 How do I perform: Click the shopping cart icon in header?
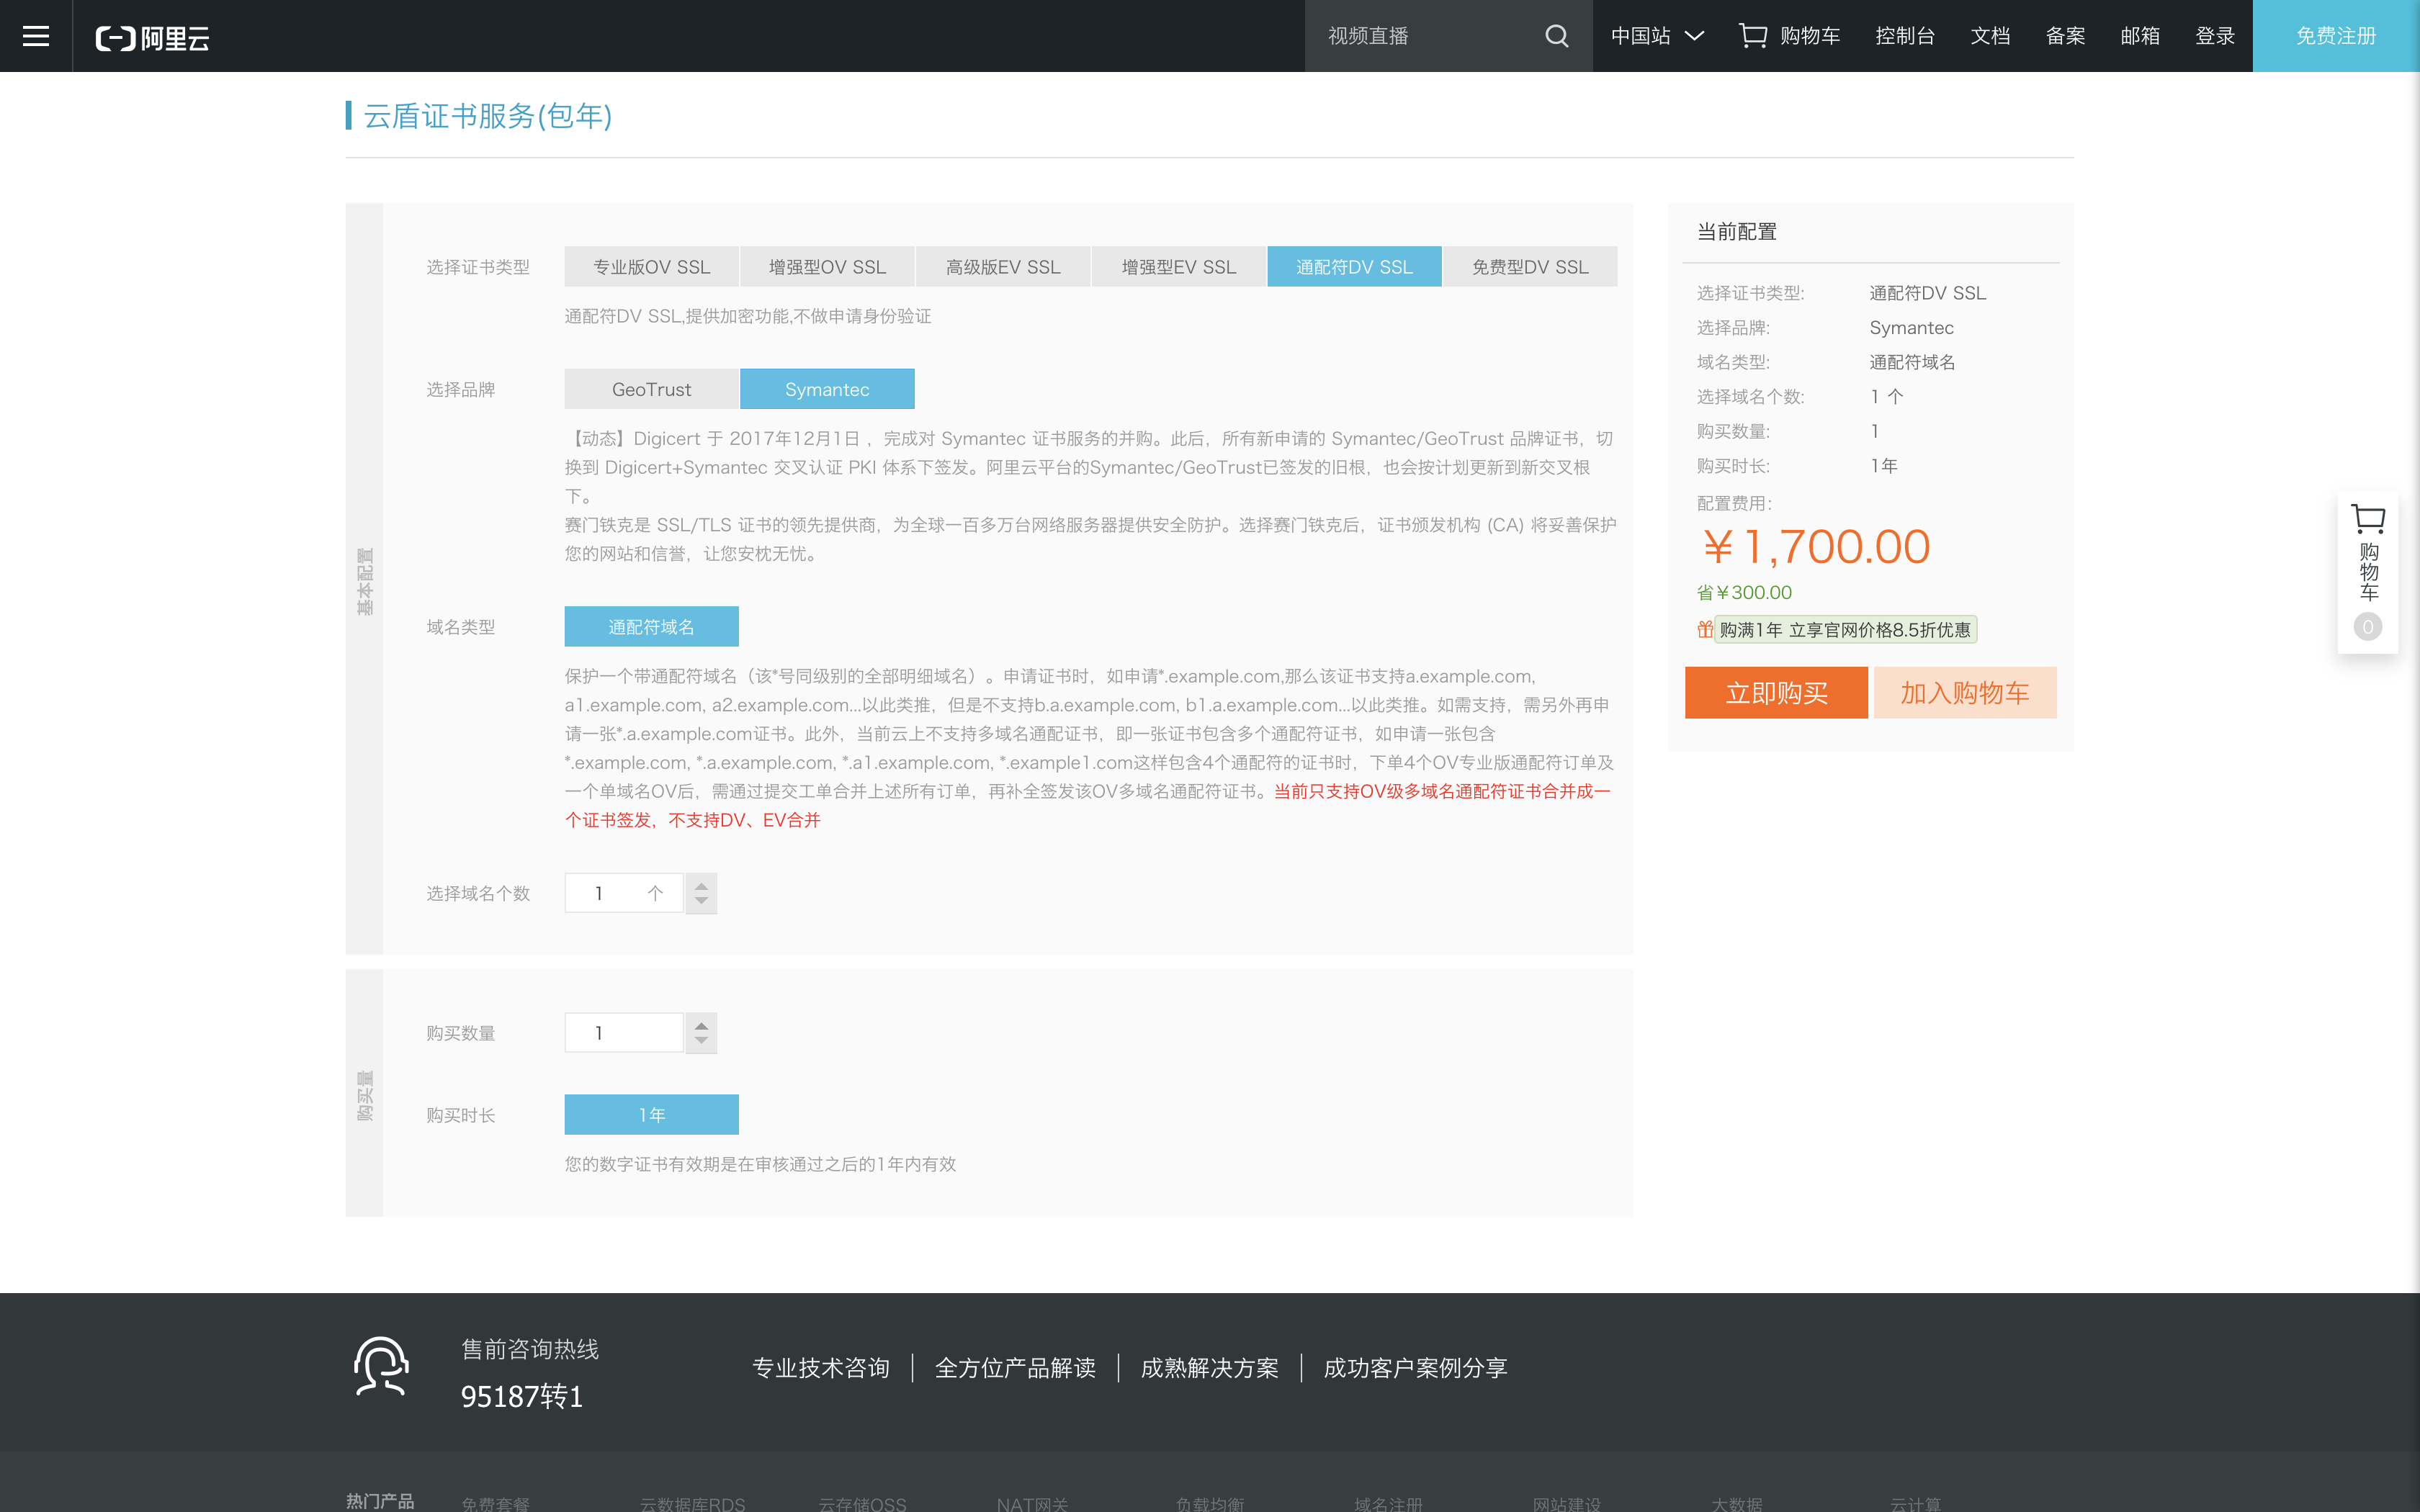click(1752, 36)
